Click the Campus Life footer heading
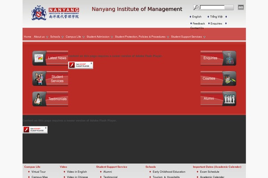268x178 pixels. pyautogui.click(x=32, y=167)
